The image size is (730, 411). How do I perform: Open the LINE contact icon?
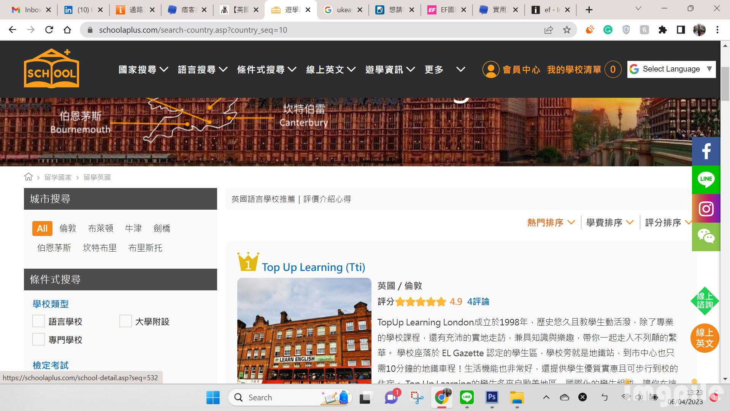[706, 180]
